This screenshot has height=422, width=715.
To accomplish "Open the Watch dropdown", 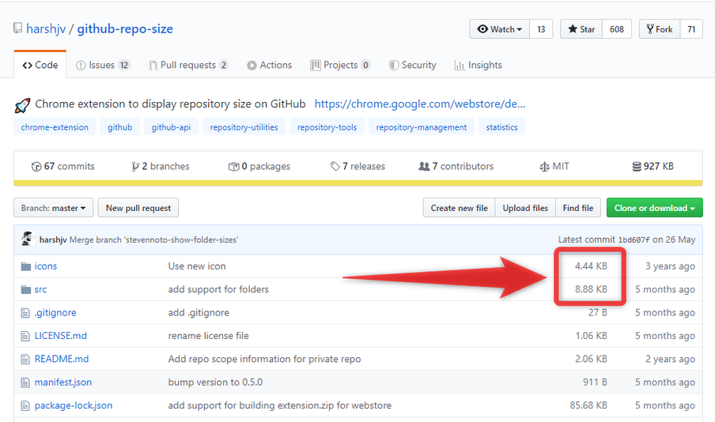I will [x=499, y=29].
